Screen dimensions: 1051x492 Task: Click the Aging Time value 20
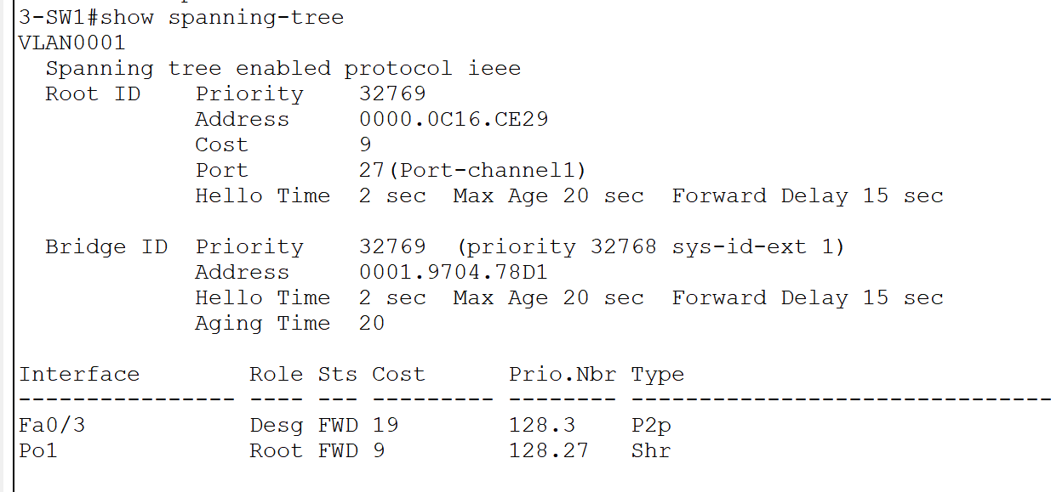click(372, 323)
